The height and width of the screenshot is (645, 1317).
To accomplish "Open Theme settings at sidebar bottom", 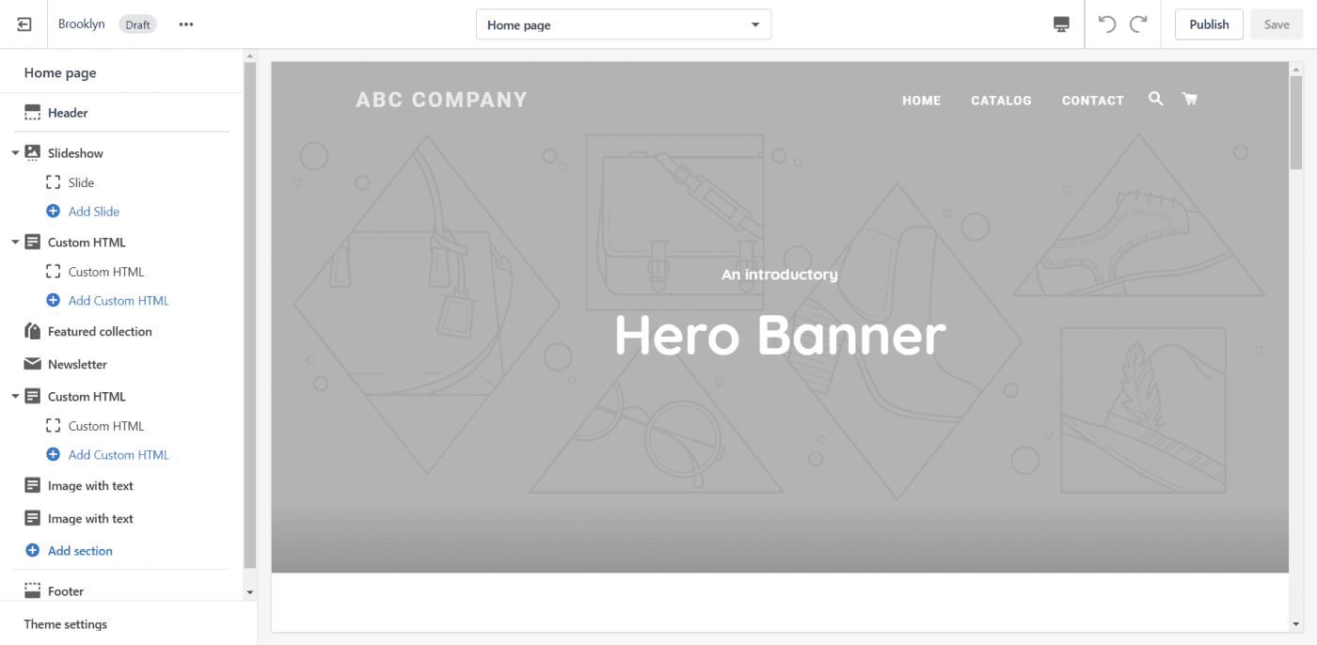I will [x=66, y=624].
